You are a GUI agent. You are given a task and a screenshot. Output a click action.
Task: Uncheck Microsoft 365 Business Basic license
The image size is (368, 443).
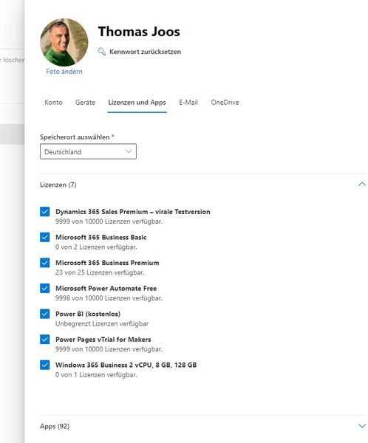tap(44, 237)
